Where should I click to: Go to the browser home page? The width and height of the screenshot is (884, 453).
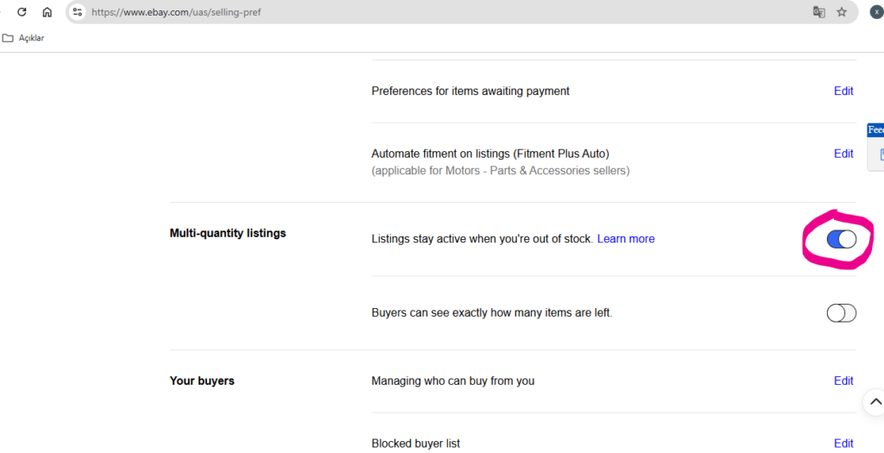(47, 12)
